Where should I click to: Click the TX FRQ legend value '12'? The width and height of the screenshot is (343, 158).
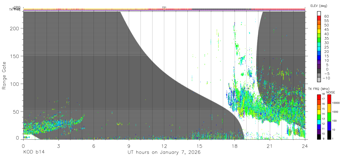323,124
